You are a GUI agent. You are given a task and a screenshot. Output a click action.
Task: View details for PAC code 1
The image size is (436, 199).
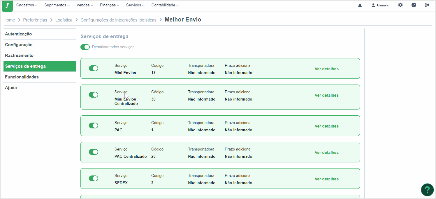tap(326, 126)
